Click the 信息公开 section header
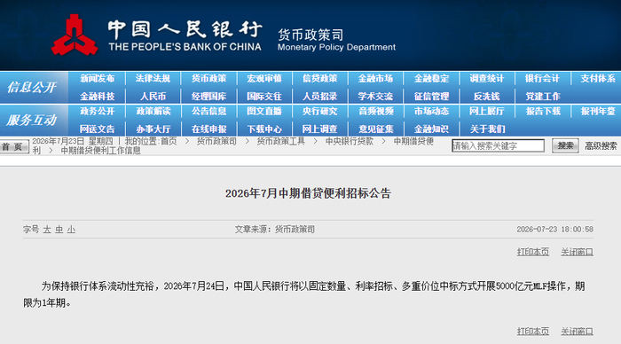This screenshot has width=621, height=344. pos(32,87)
